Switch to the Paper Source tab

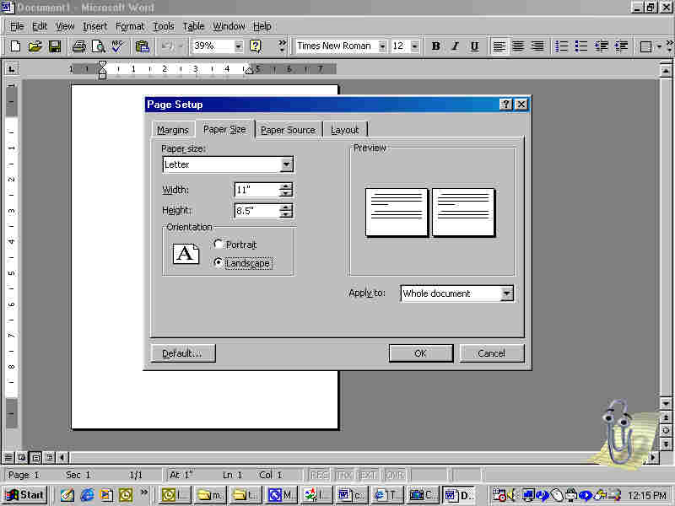(288, 130)
